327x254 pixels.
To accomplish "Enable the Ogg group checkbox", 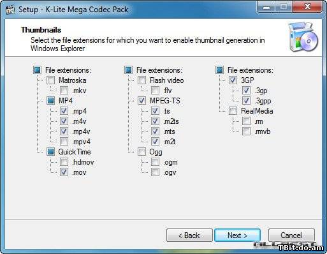I will tap(142, 152).
